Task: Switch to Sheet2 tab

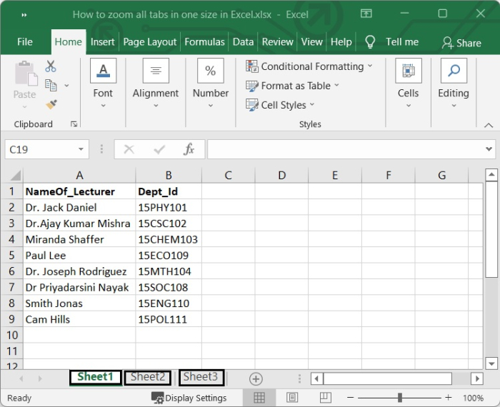Action: pyautogui.click(x=148, y=377)
